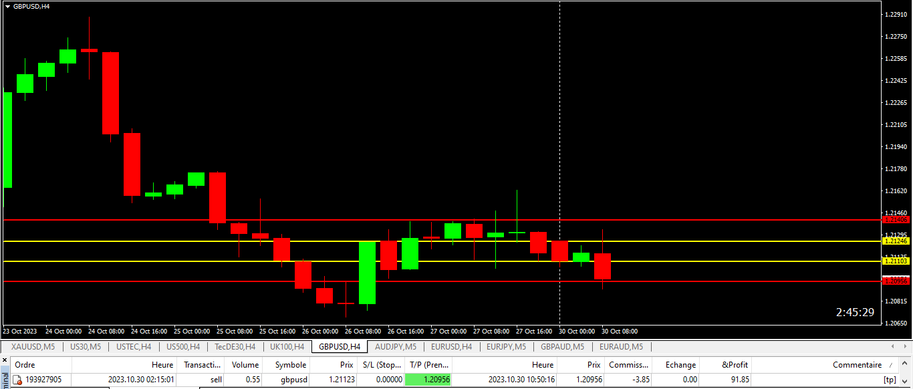
Task: Click the Terminal panel side label
Action: [4, 379]
